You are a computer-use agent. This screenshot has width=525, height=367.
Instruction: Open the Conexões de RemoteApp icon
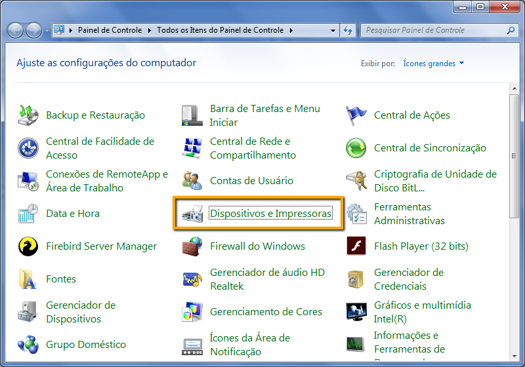point(28,181)
